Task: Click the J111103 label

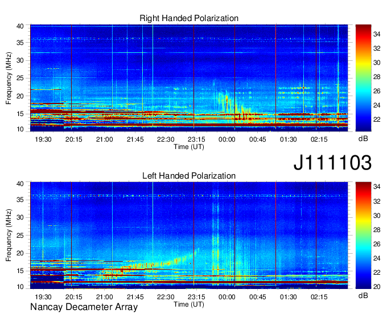Action: pos(332,163)
